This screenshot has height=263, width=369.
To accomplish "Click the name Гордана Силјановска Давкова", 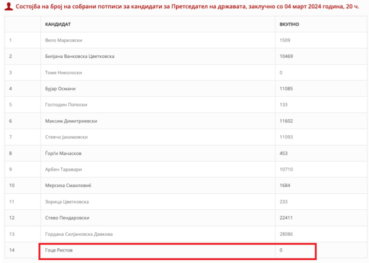I will tap(79, 234).
